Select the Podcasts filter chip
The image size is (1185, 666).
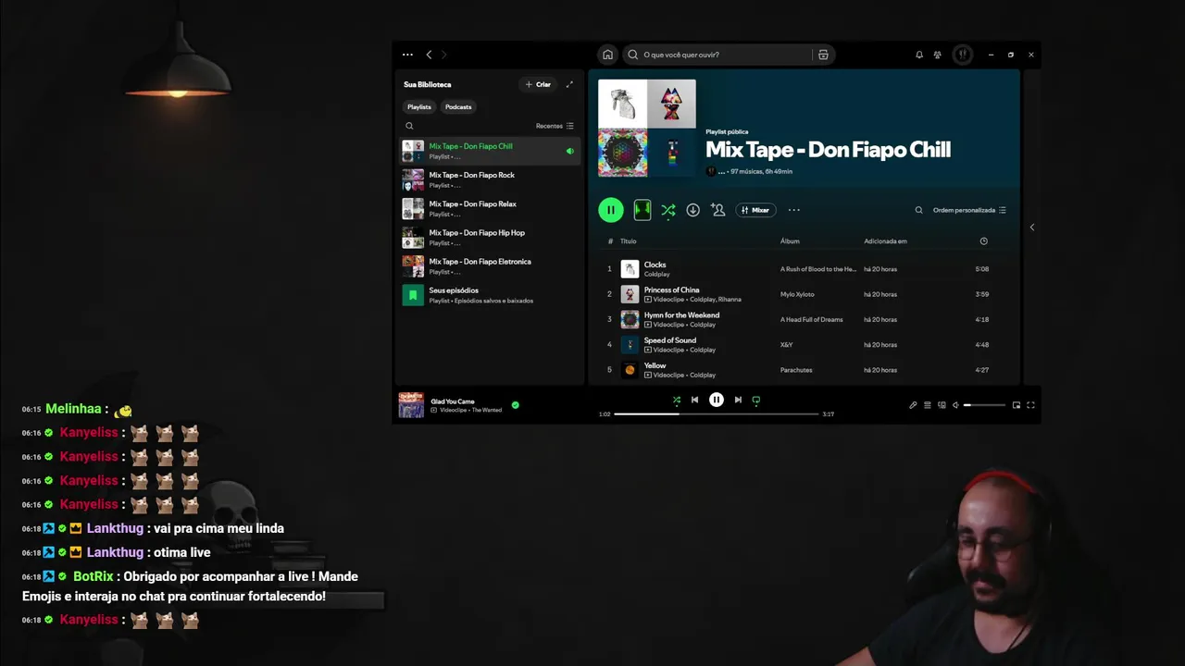[458, 107]
